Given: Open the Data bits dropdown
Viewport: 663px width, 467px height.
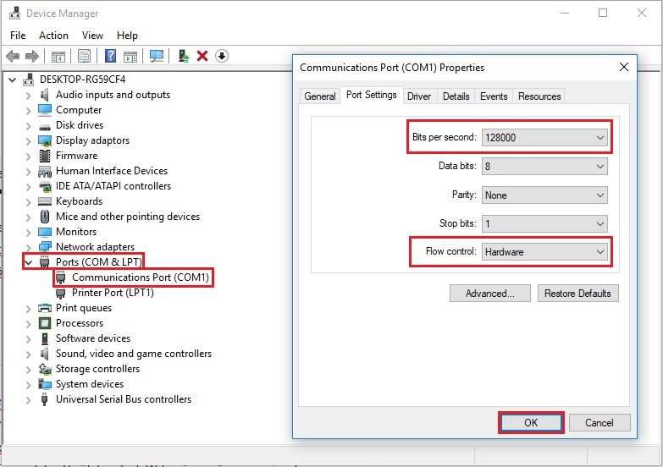Looking at the screenshot, I should pyautogui.click(x=544, y=167).
